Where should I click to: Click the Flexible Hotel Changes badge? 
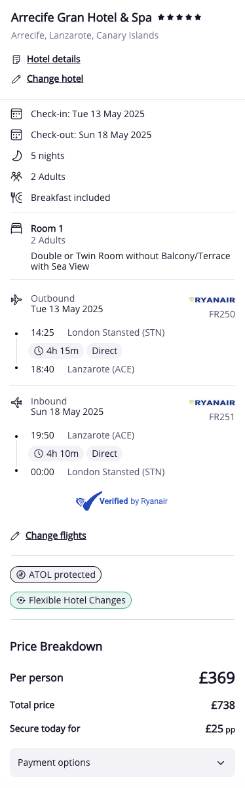[71, 600]
